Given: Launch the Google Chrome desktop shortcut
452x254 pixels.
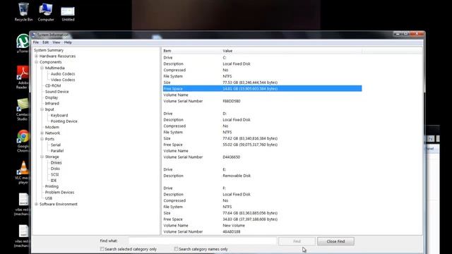Looking at the screenshot, I should tap(23, 141).
